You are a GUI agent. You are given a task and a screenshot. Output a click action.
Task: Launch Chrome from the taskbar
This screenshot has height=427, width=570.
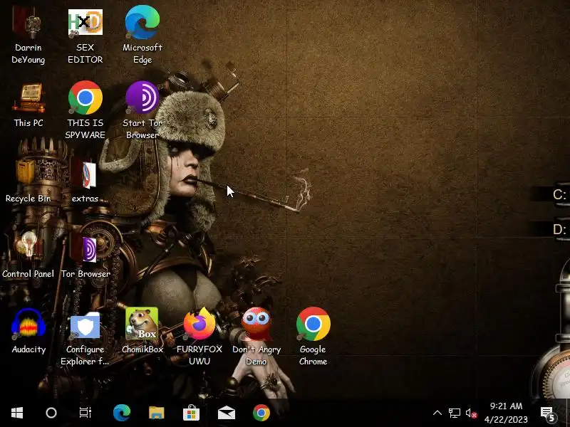tap(261, 413)
